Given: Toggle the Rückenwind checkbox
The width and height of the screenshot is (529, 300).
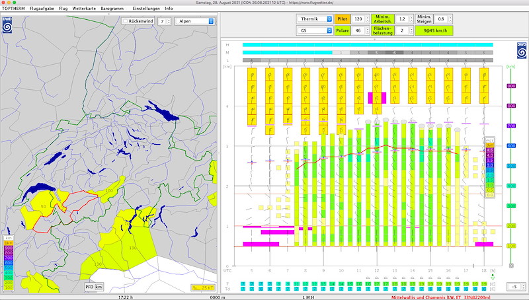Looking at the screenshot, I should point(125,21).
